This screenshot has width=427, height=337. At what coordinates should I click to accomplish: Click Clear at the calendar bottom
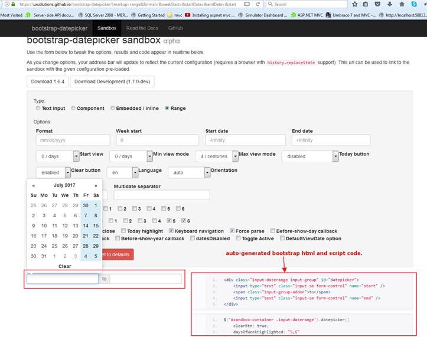65,266
